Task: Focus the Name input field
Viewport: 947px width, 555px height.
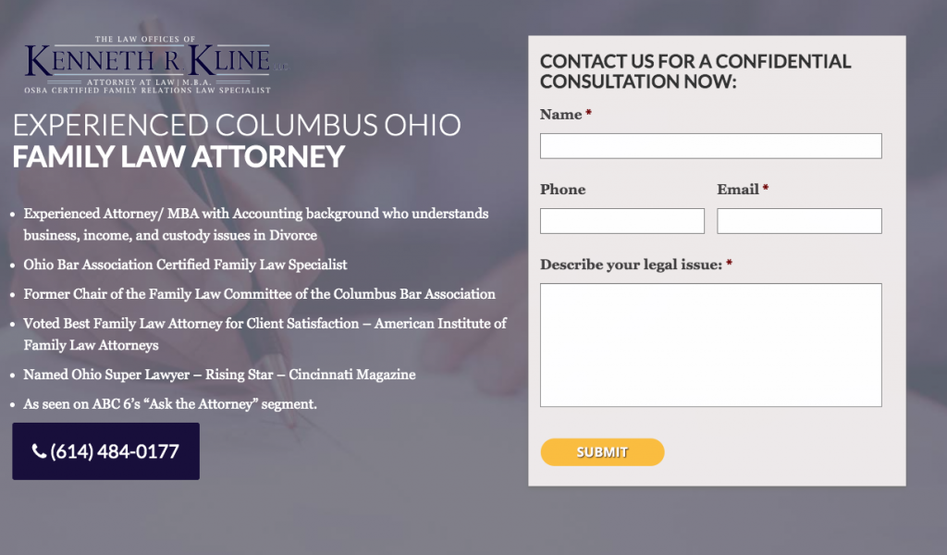Action: [711, 146]
